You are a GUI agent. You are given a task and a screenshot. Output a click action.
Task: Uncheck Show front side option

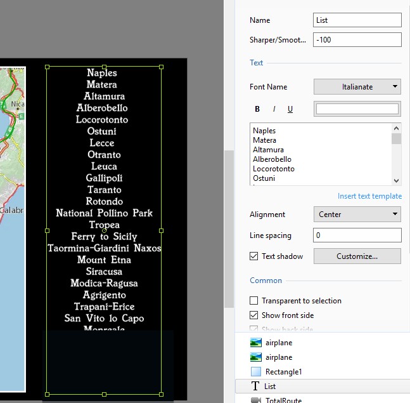point(254,315)
